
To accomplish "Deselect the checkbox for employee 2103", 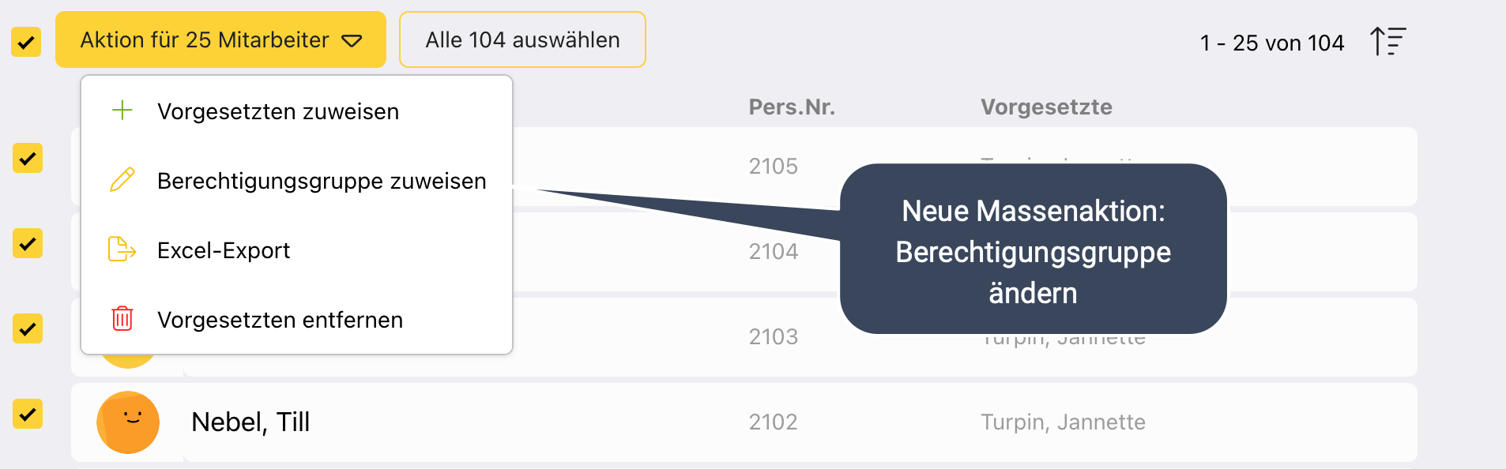I will [28, 329].
